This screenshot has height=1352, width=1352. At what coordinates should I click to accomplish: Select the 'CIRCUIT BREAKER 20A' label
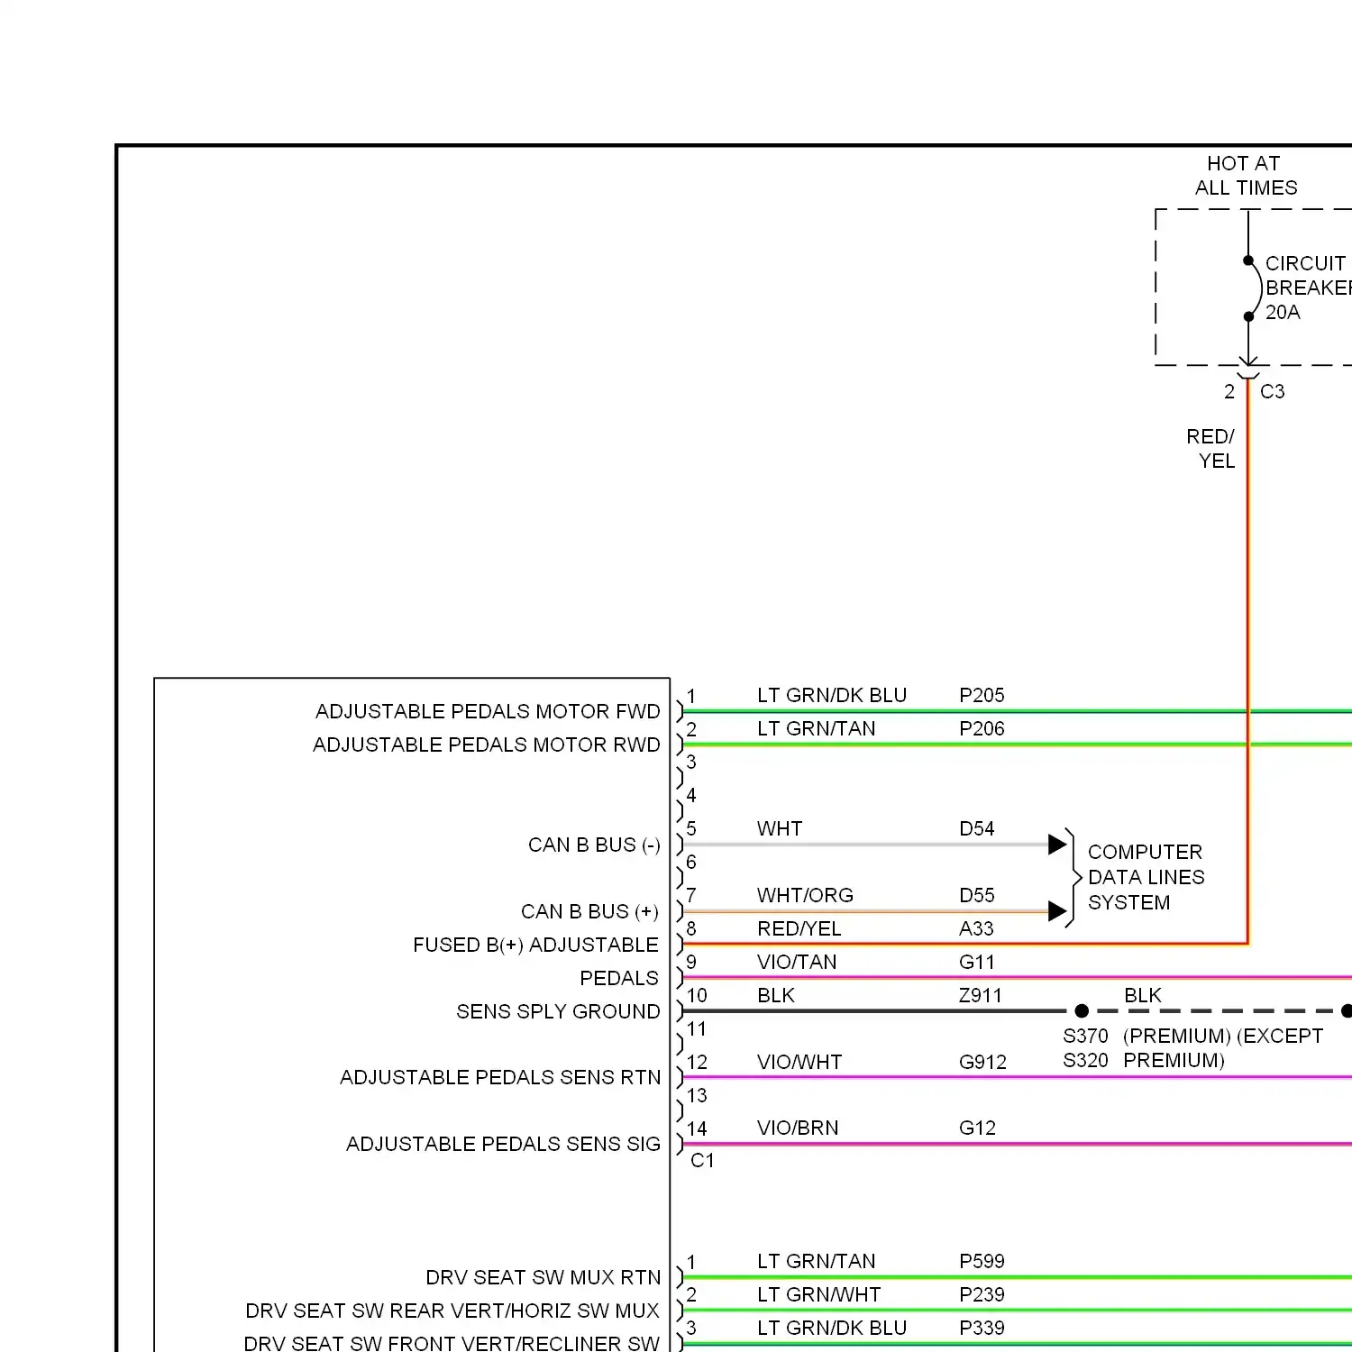coord(1308,288)
